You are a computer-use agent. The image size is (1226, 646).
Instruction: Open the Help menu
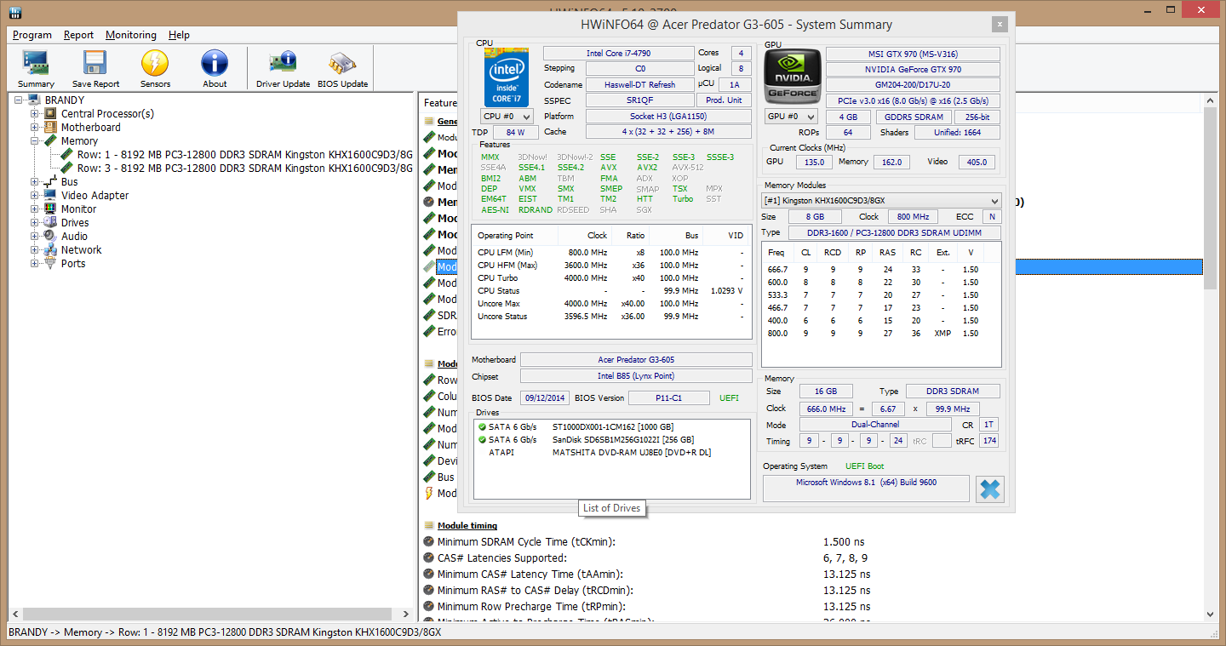tap(179, 35)
